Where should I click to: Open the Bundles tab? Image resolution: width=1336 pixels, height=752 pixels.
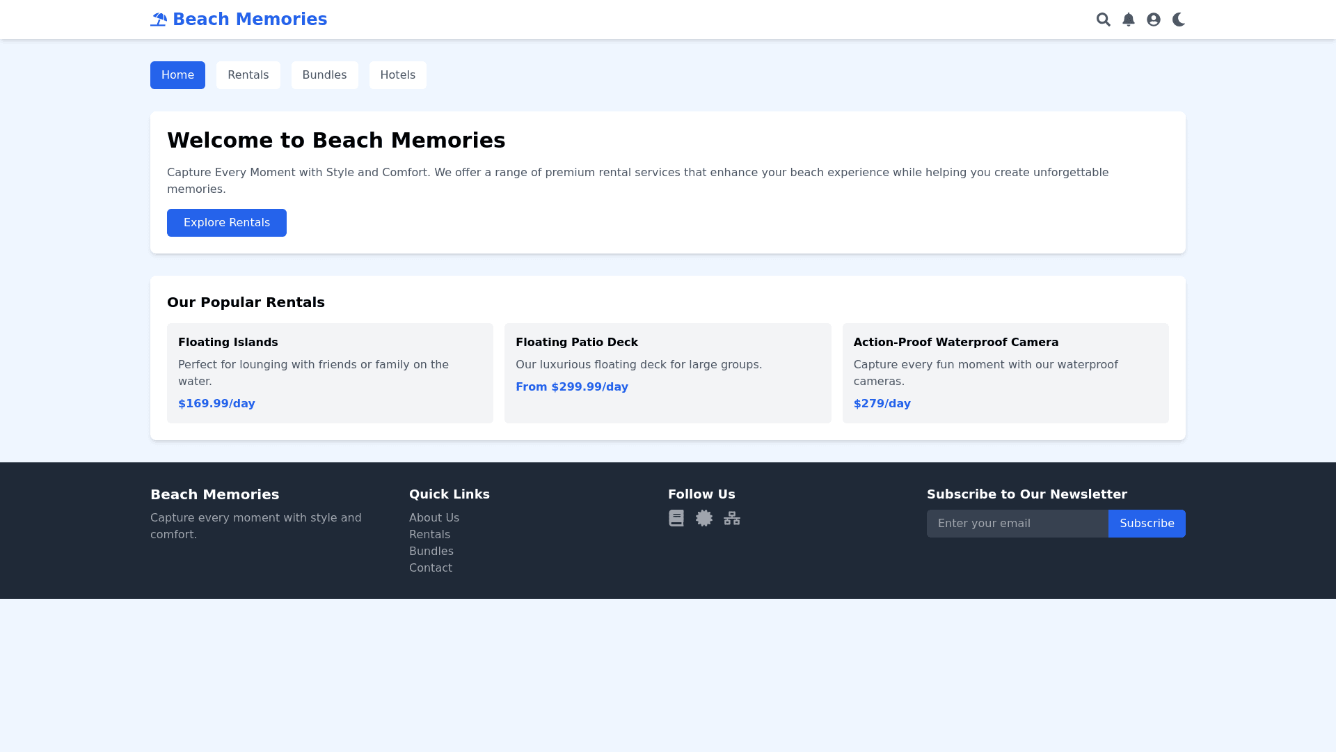(x=324, y=75)
